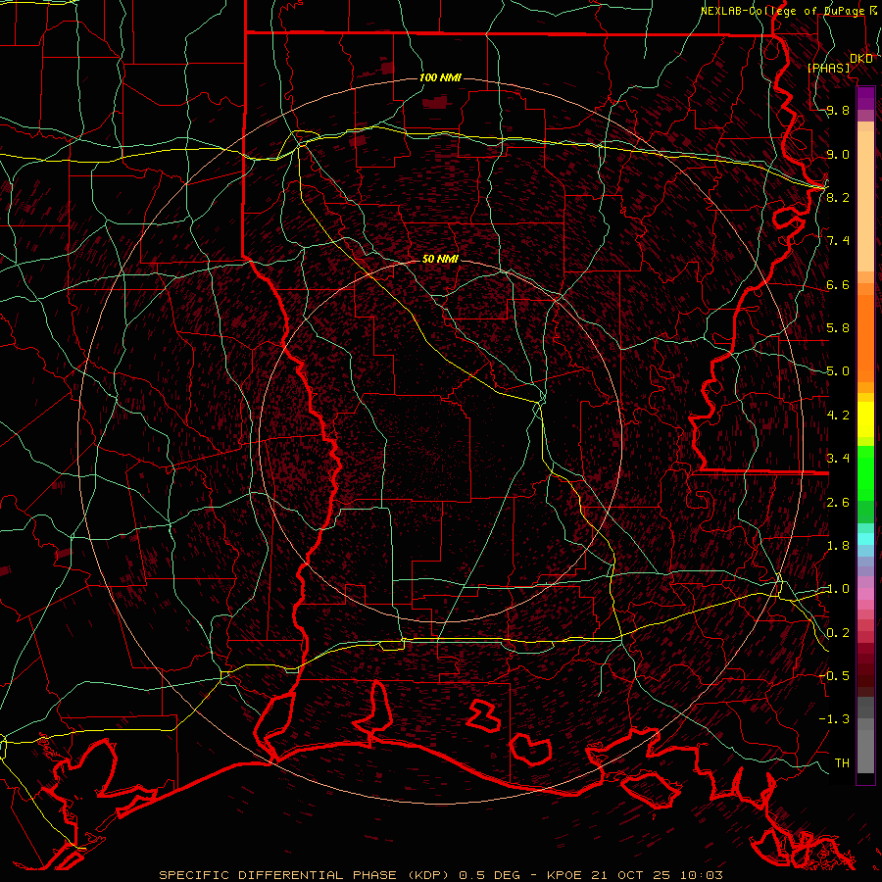Click the 0.2 value on the color scale
882x882 pixels.
coord(838,633)
